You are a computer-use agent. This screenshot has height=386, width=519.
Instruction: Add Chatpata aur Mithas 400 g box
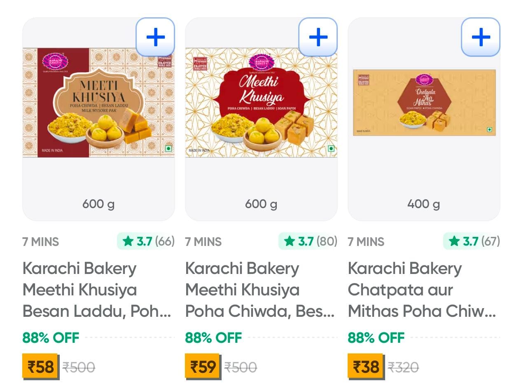point(480,37)
